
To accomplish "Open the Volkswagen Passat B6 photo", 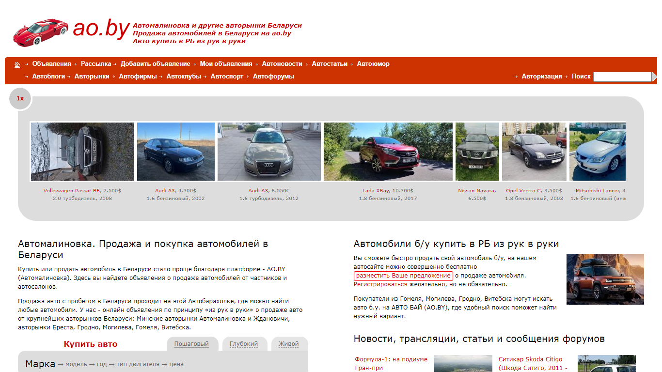I will click(x=82, y=152).
